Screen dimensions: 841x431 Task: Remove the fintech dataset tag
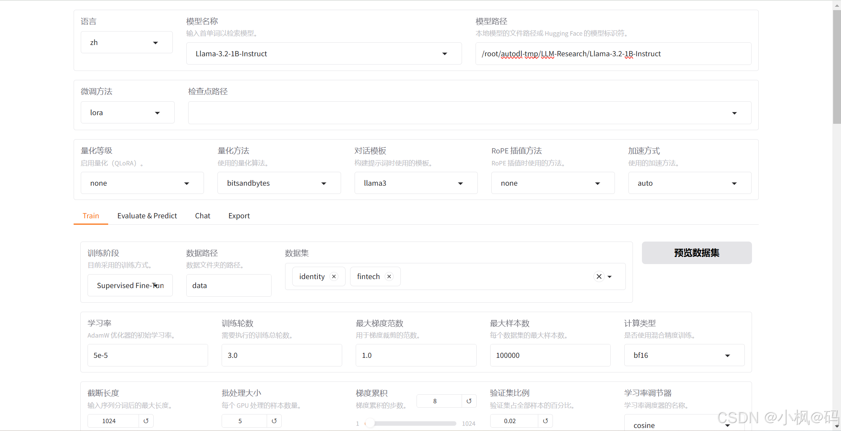389,276
